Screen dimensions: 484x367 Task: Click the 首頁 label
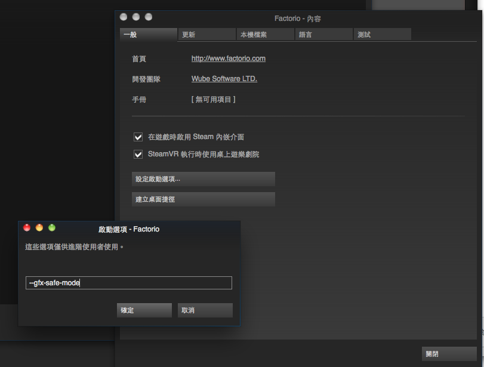[139, 58]
